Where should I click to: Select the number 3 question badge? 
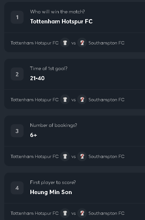point(17,131)
